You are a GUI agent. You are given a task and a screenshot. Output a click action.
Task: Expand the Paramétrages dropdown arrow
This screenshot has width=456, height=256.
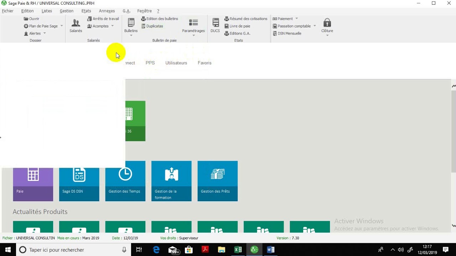coord(193,36)
